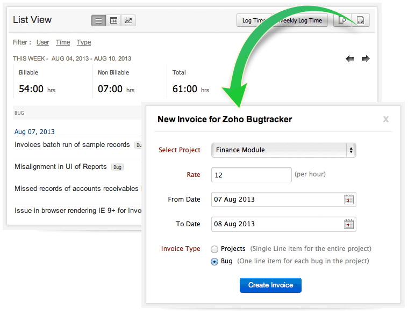Click the Log Time button
This screenshot has width=408, height=311.
coord(254,20)
